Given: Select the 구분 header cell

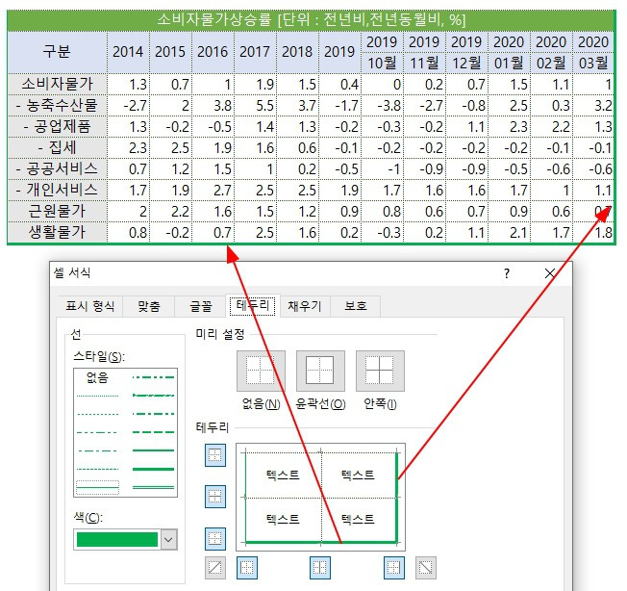Looking at the screenshot, I should click(x=57, y=52).
